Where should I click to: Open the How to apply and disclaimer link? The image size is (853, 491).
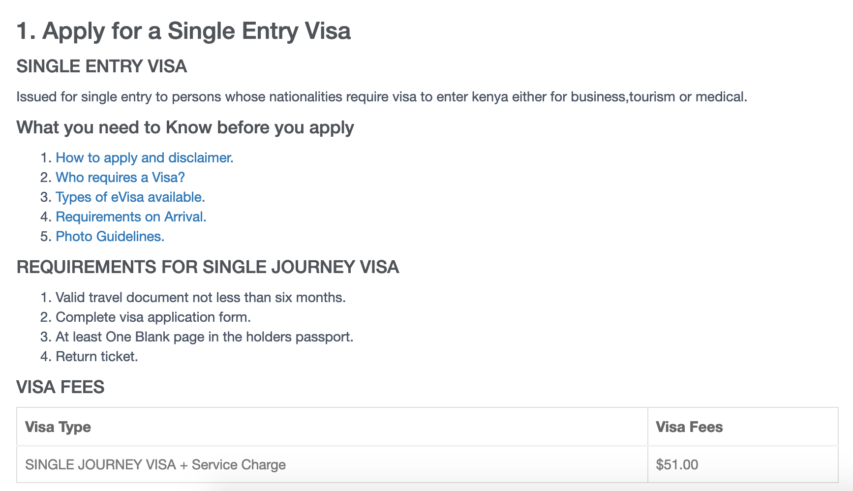(x=144, y=158)
